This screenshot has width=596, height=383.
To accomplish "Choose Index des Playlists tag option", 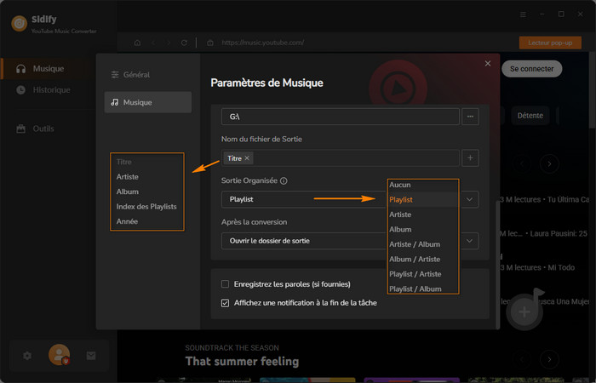I will [x=148, y=207].
